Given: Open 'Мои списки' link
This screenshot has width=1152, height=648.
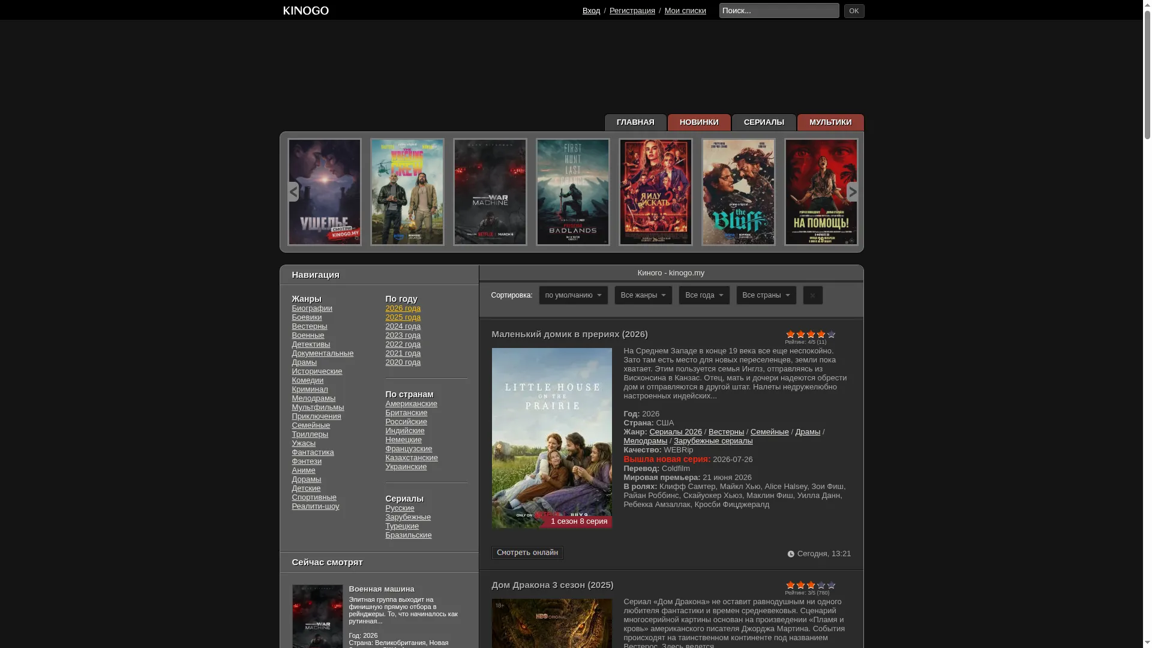Looking at the screenshot, I should 685,11.
